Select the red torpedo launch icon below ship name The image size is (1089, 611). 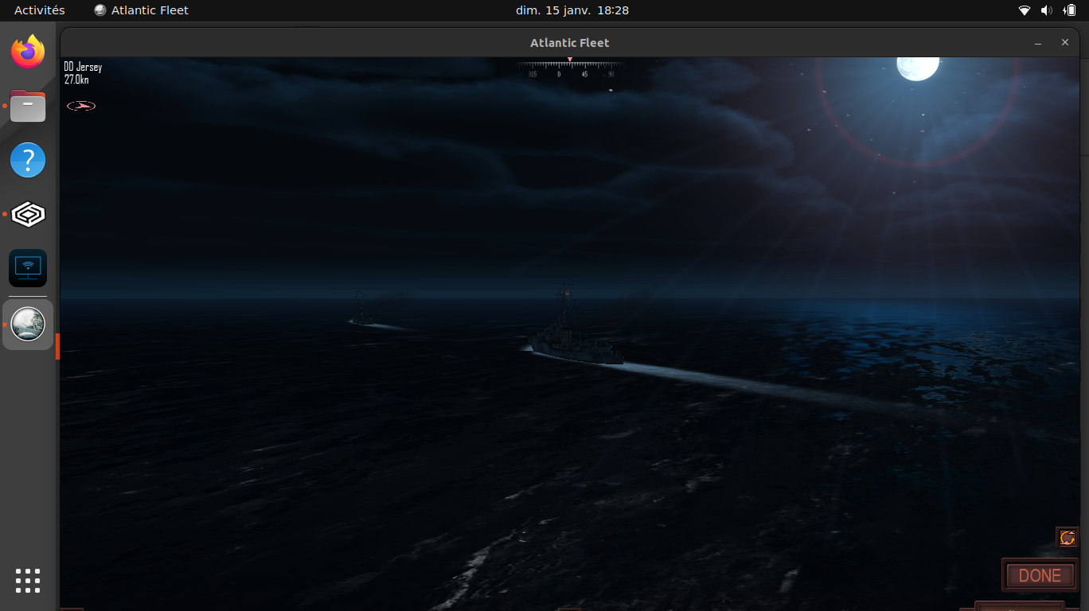coord(81,105)
